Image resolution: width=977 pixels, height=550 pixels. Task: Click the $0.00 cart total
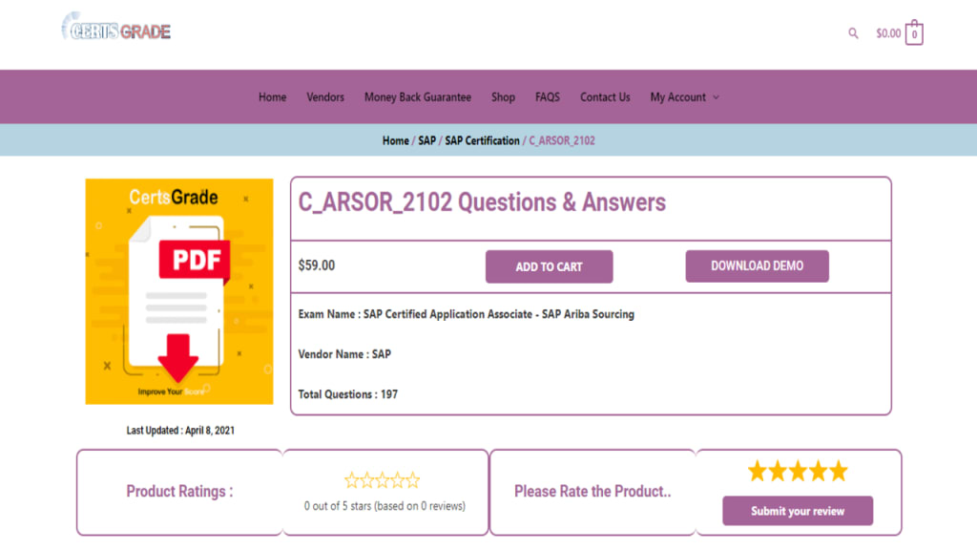point(888,33)
